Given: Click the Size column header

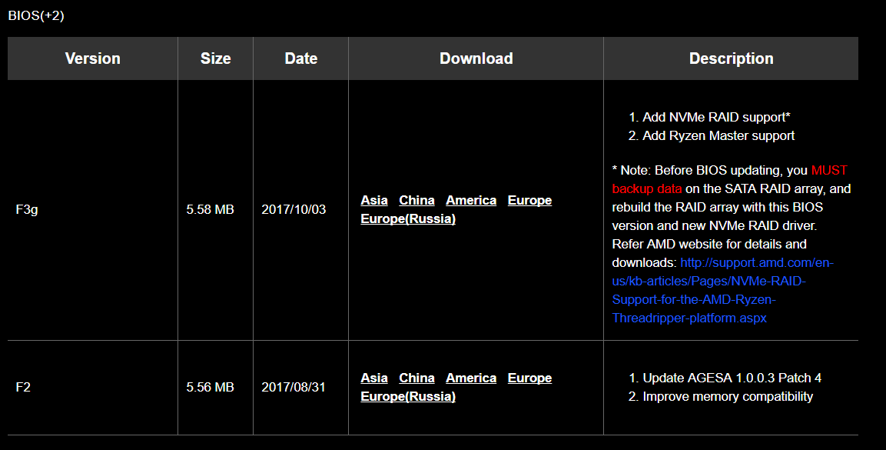Looking at the screenshot, I should [215, 58].
